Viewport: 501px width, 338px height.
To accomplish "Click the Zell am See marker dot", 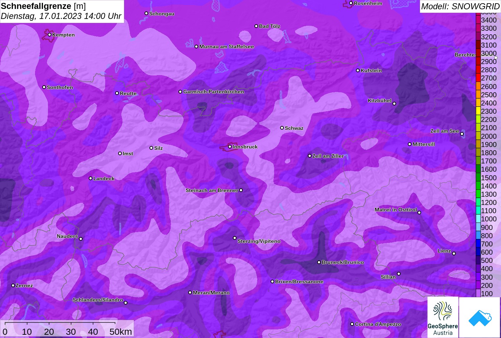I will coord(462,134).
